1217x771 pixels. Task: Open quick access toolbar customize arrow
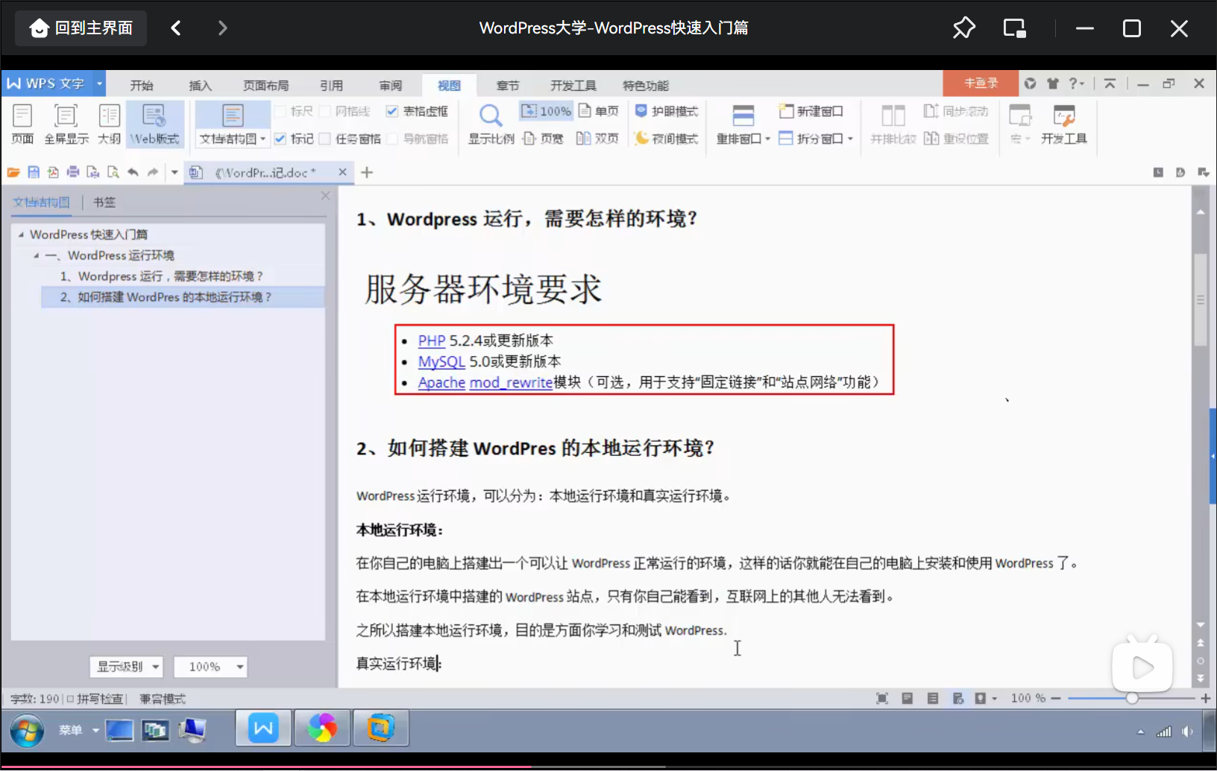tap(174, 172)
